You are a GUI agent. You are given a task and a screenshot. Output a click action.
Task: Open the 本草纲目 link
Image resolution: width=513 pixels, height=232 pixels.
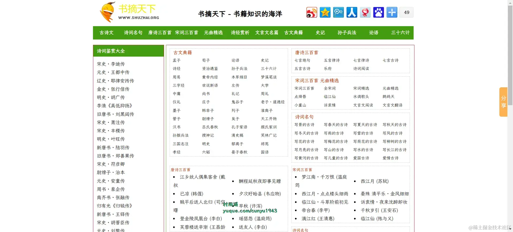(x=239, y=77)
